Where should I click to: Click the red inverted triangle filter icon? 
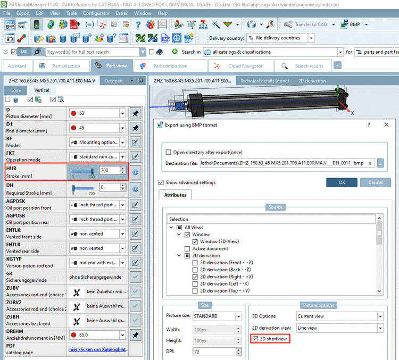(x=228, y=24)
